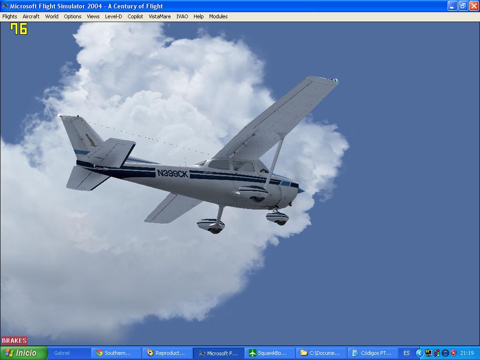Minimize the Flight Simulator window
Viewport: 480px width, 360px height.
click(452, 6)
